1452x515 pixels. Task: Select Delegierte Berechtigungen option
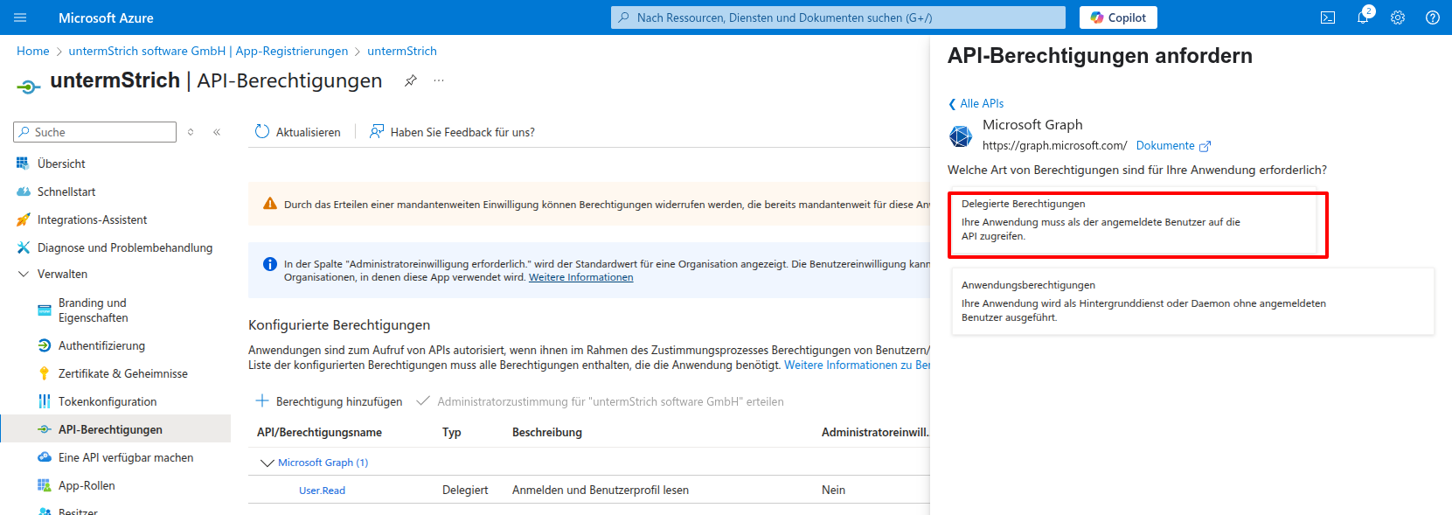(1136, 225)
